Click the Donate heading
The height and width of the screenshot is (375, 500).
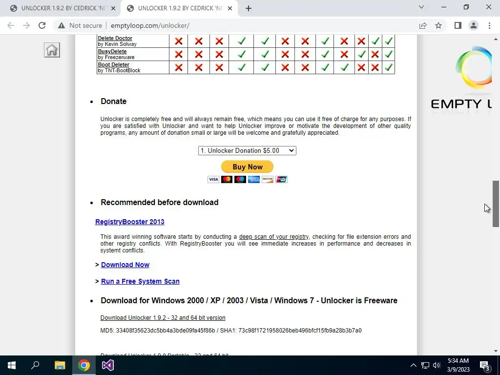(x=113, y=101)
